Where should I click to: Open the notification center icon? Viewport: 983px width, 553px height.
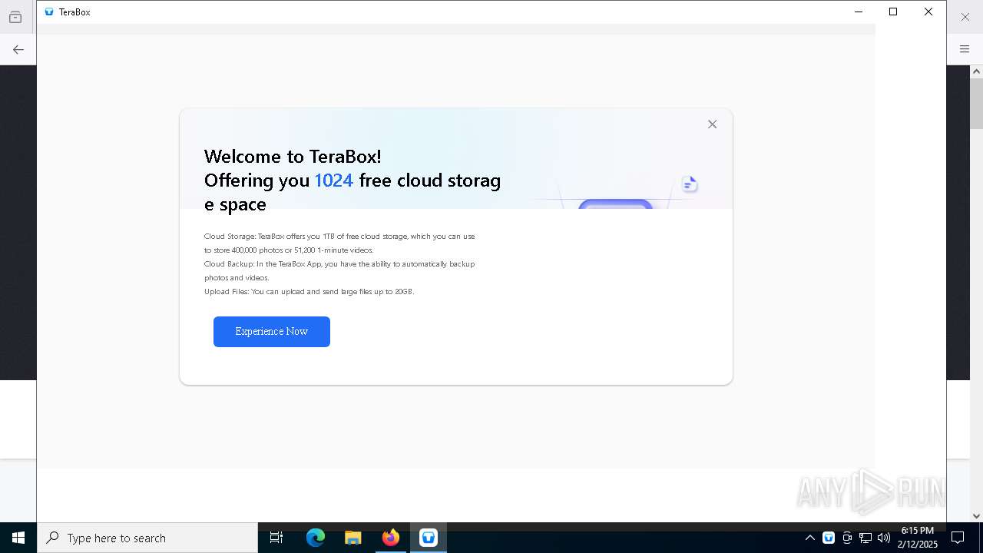pyautogui.click(x=958, y=538)
